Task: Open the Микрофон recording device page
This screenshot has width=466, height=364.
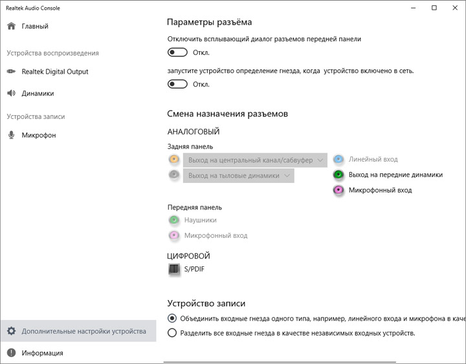Action: 39,135
